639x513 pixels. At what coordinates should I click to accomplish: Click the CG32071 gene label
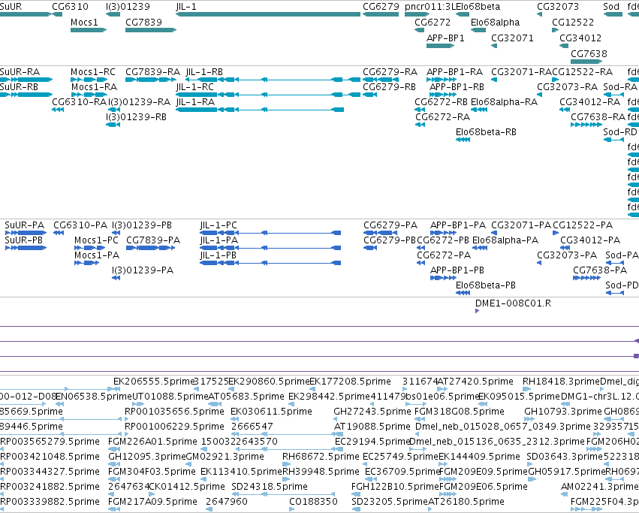pos(512,38)
